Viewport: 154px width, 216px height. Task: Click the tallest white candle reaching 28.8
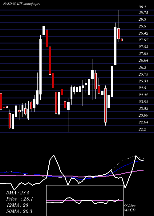pyautogui.click(x=115, y=46)
